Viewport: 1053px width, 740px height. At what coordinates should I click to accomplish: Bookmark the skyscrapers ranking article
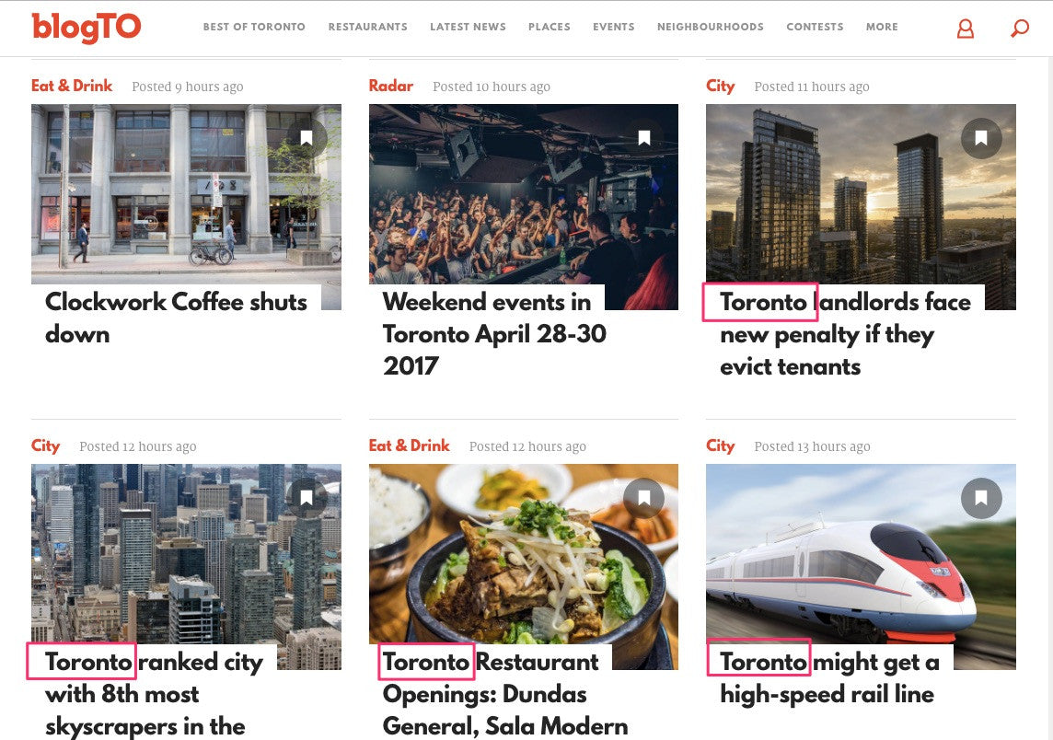coord(307,498)
